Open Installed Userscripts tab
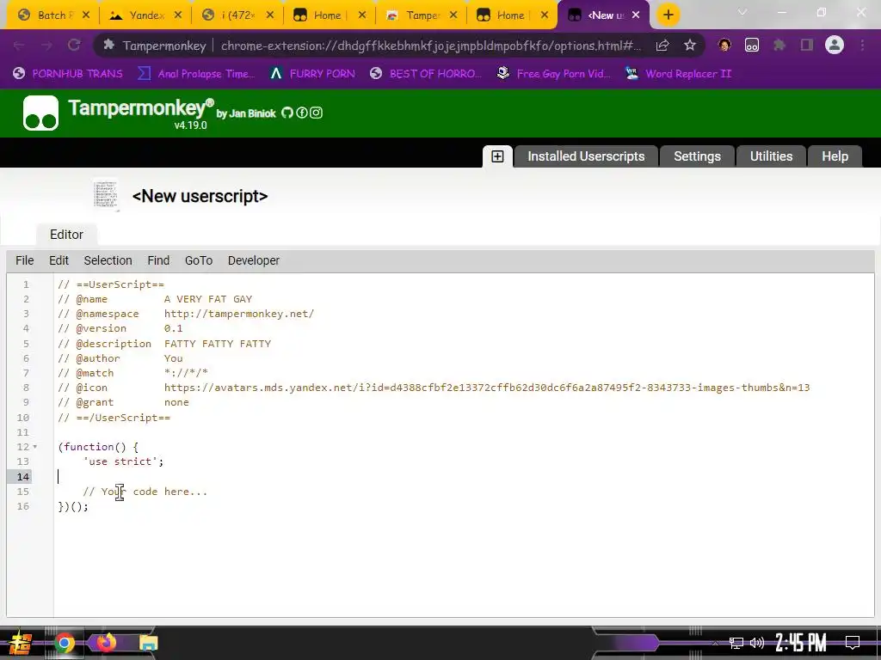Image resolution: width=881 pixels, height=660 pixels. tap(585, 156)
